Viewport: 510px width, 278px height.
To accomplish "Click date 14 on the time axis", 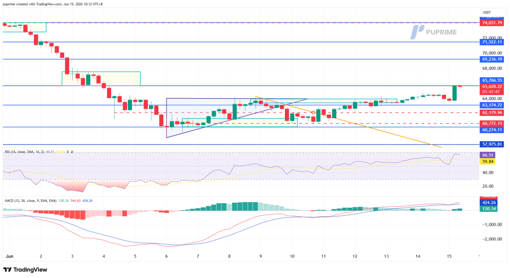I will coord(418,256).
